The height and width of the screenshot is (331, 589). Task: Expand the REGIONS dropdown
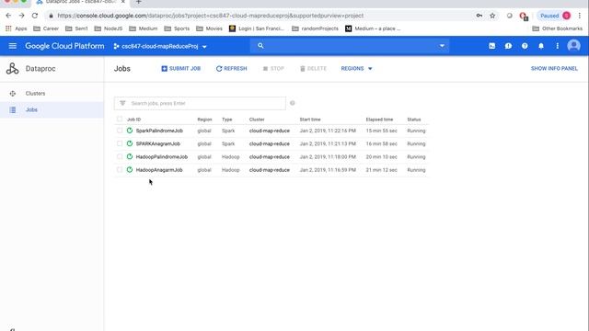(356, 69)
